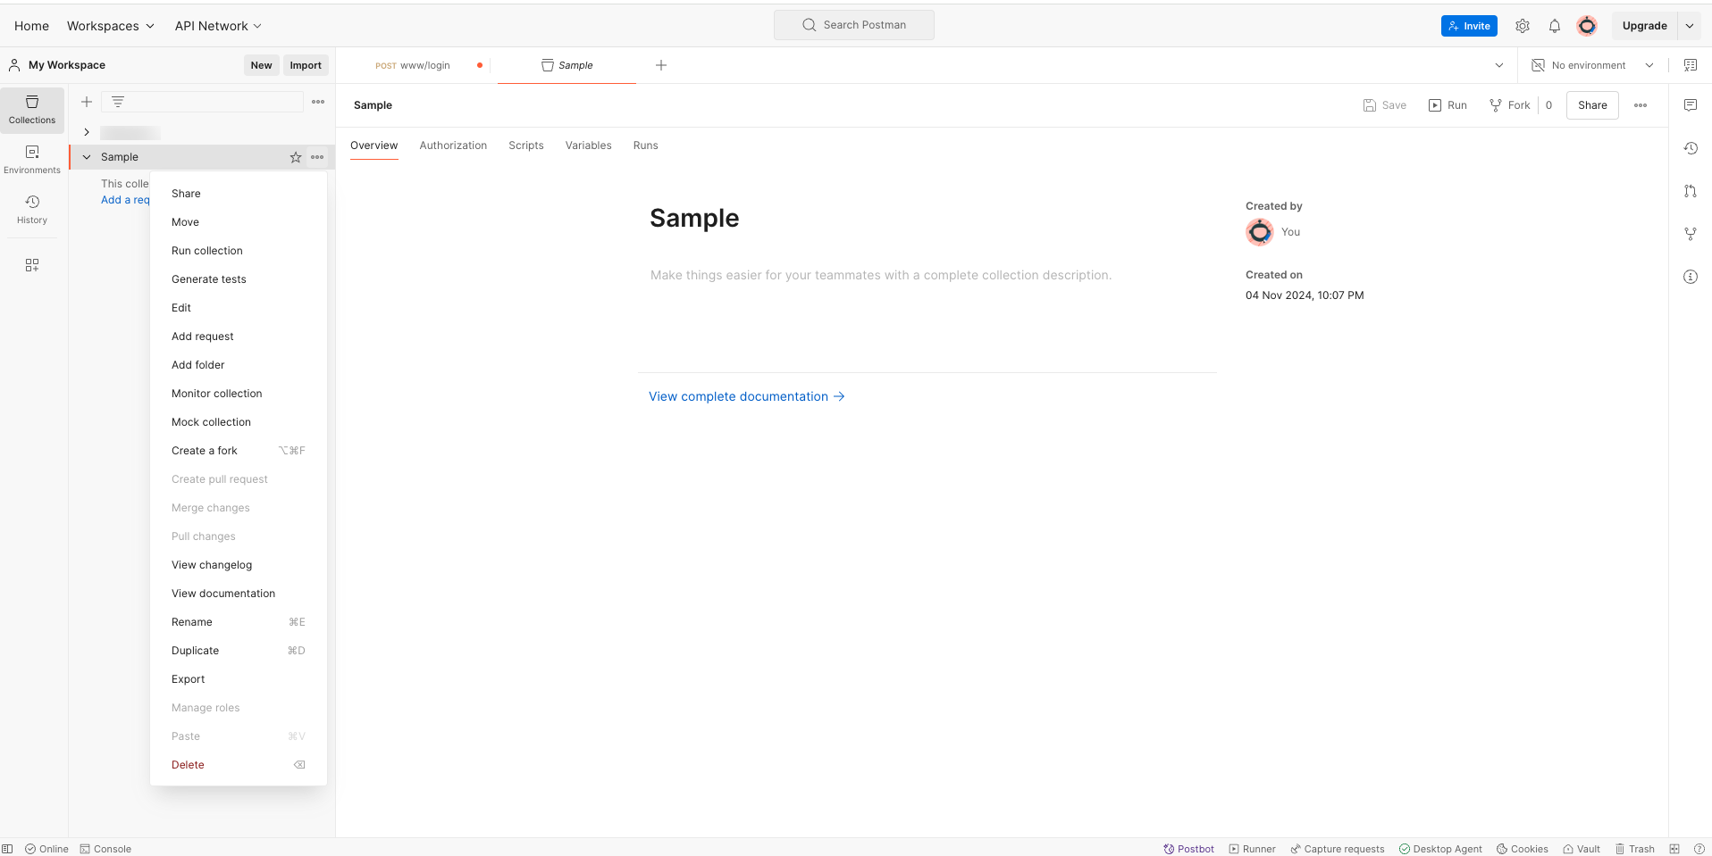Viewport: 1712px width, 856px height.
Task: Open the Vault
Action: pyautogui.click(x=1581, y=849)
